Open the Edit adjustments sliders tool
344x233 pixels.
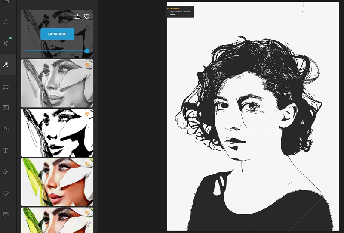tap(6, 22)
